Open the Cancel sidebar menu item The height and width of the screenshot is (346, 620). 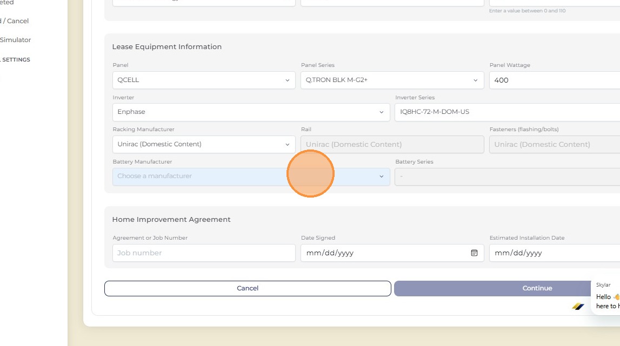14,21
